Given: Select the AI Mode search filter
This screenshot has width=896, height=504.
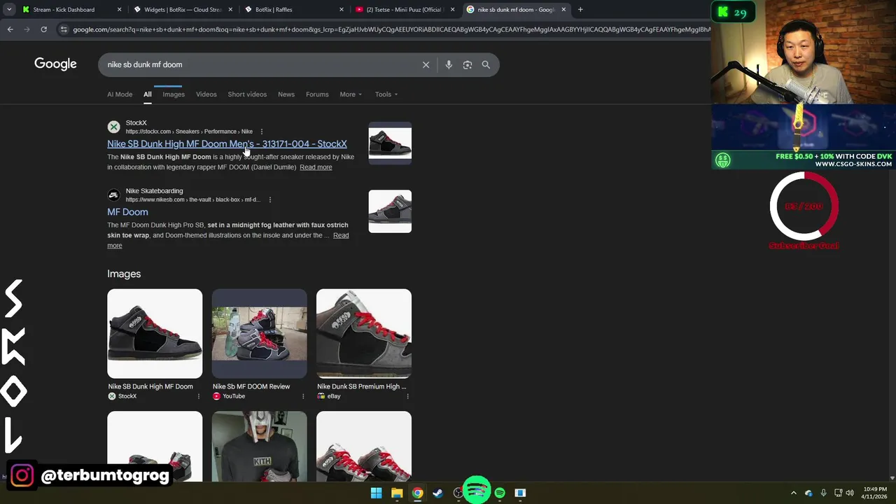Looking at the screenshot, I should click(120, 94).
